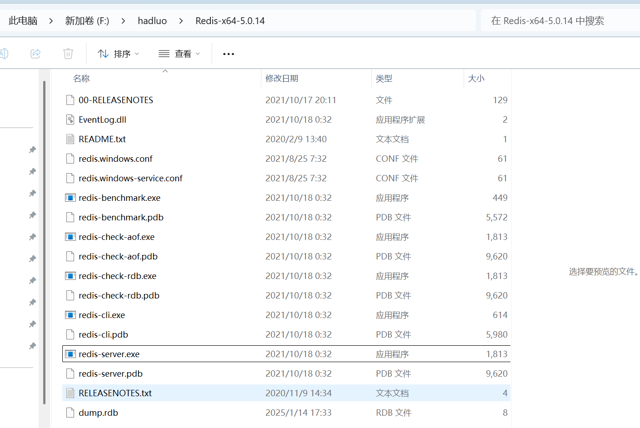
Task: Open the 查看 view dropdown
Action: click(180, 54)
